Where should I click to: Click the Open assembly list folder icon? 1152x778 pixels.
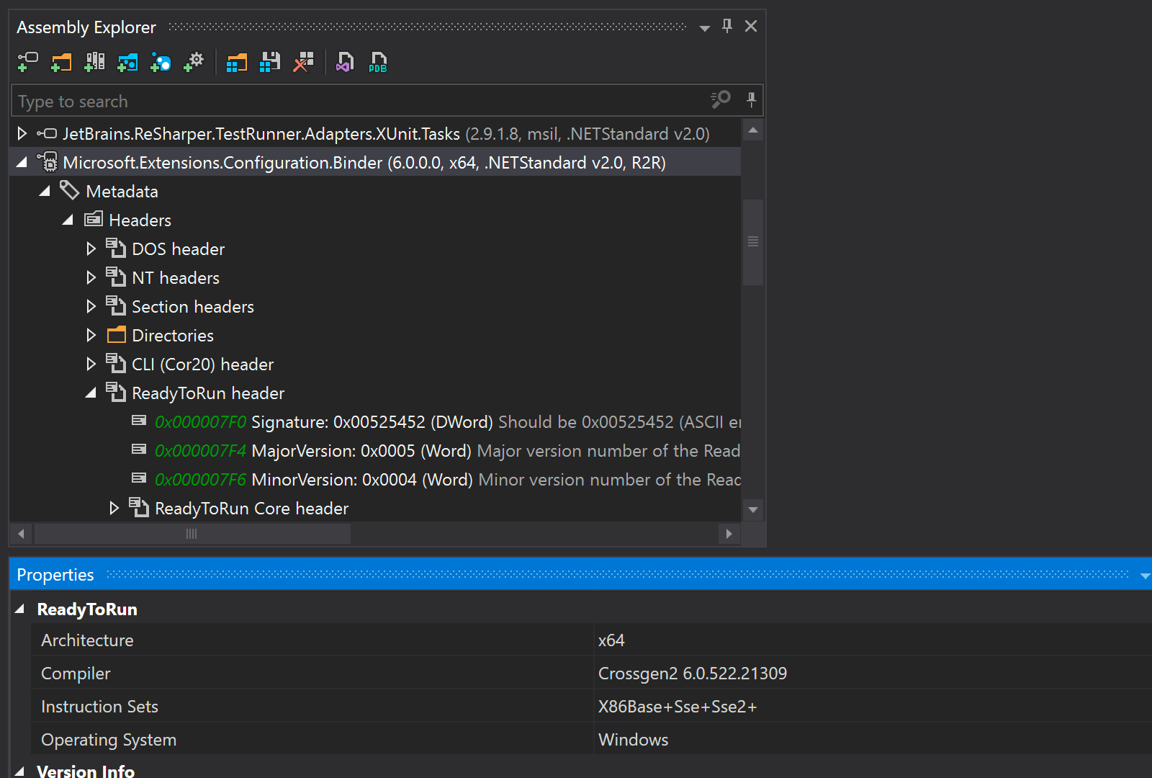click(237, 63)
